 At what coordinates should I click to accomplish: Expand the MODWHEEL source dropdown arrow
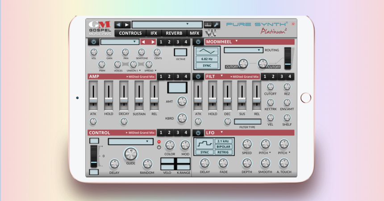pyautogui.click(x=237, y=41)
